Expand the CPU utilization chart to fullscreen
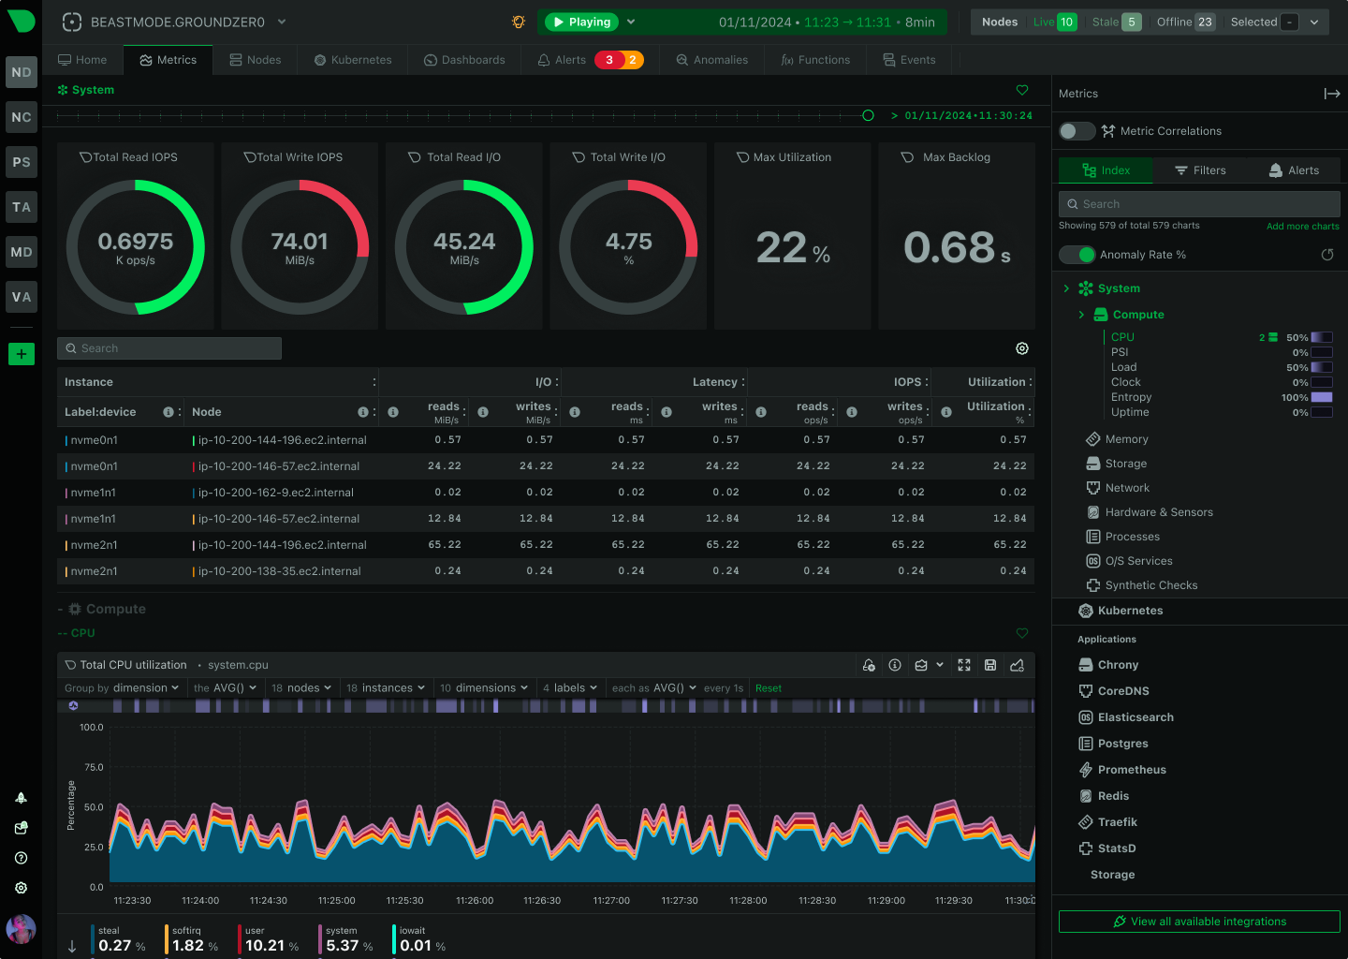The image size is (1348, 959). (964, 665)
